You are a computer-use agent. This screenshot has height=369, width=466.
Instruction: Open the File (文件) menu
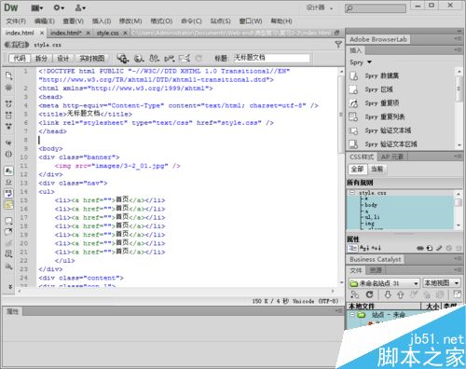click(x=16, y=21)
